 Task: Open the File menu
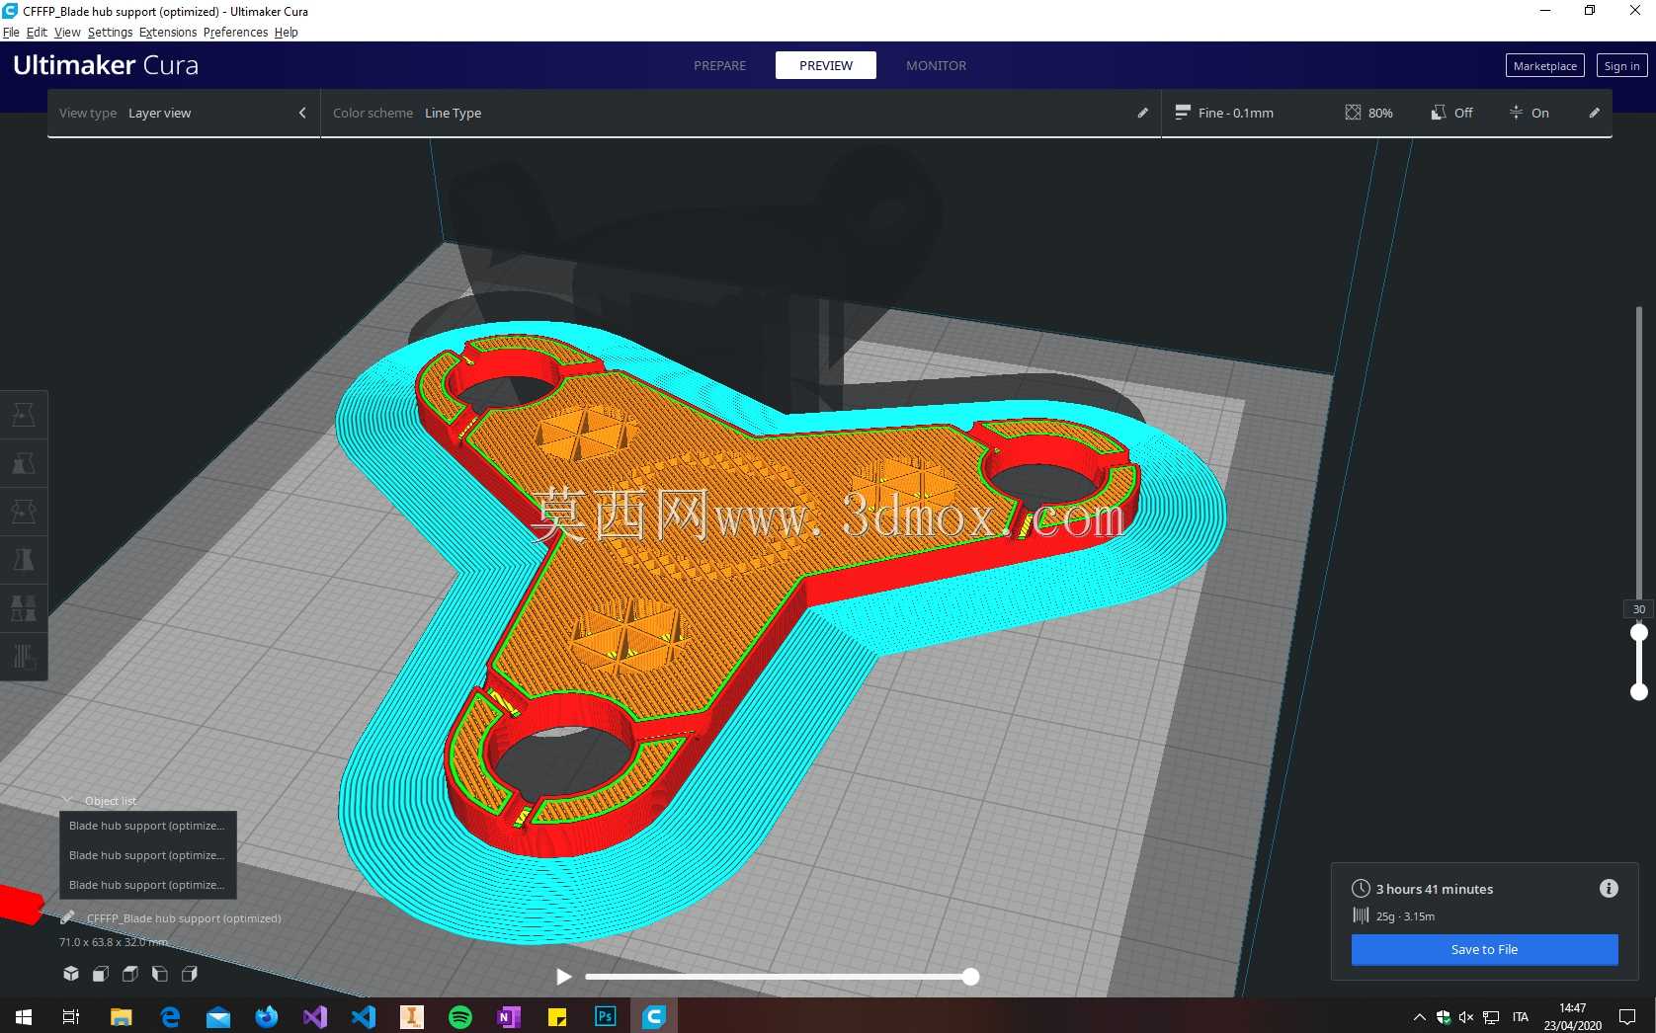pyautogui.click(x=11, y=32)
